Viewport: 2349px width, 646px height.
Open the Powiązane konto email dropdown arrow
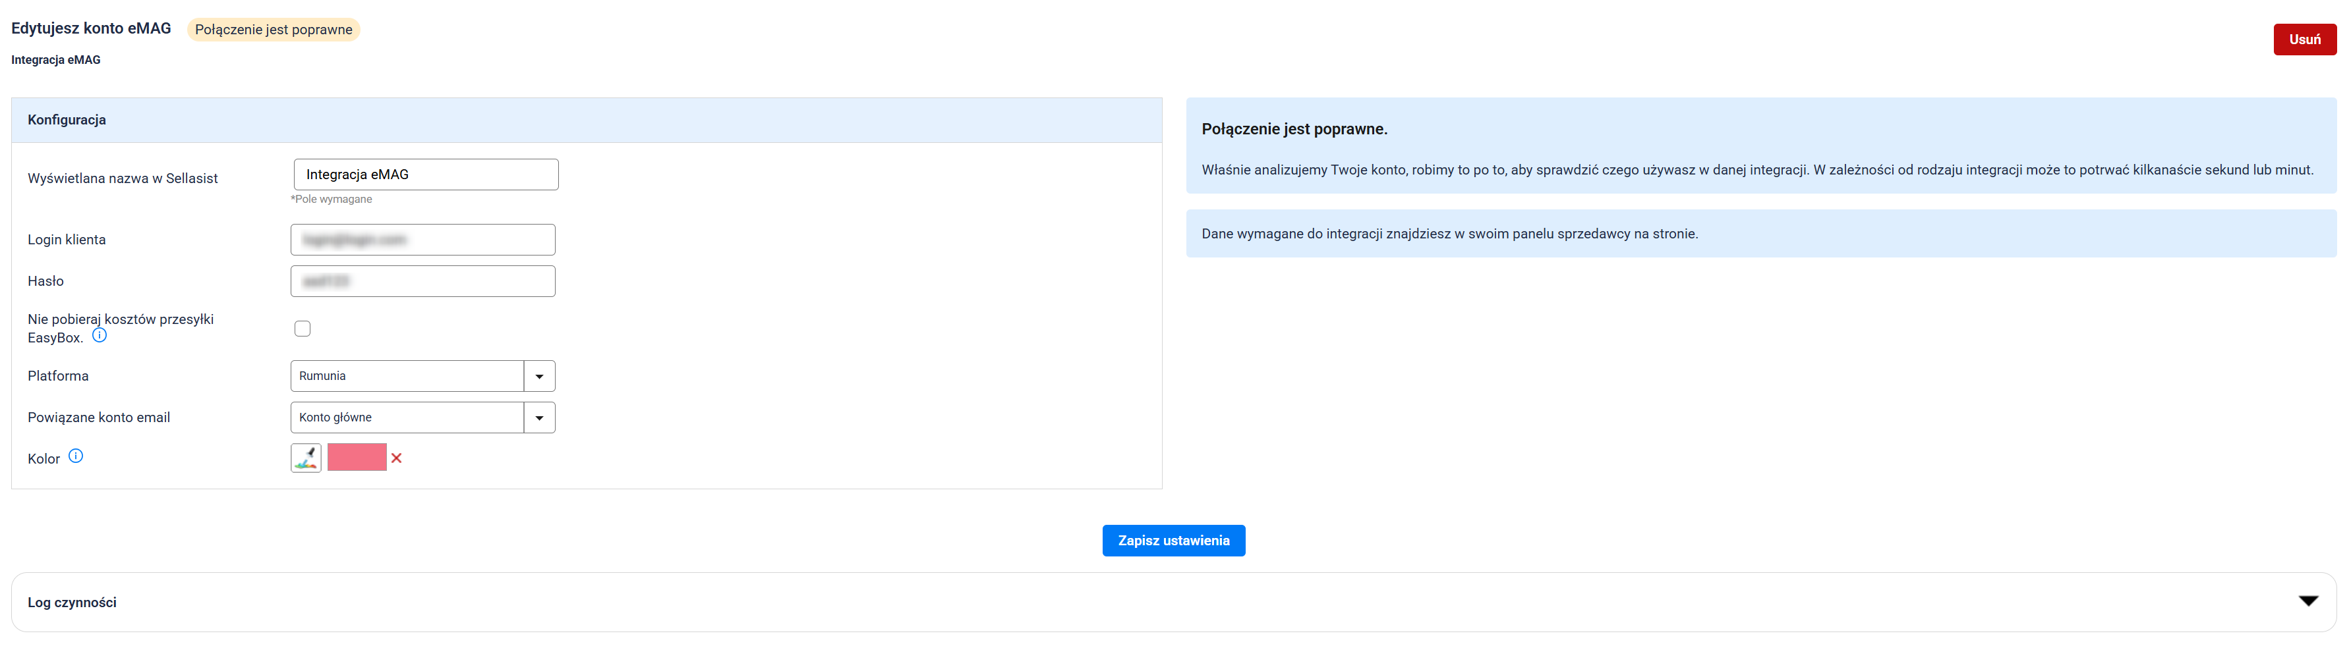coord(539,418)
